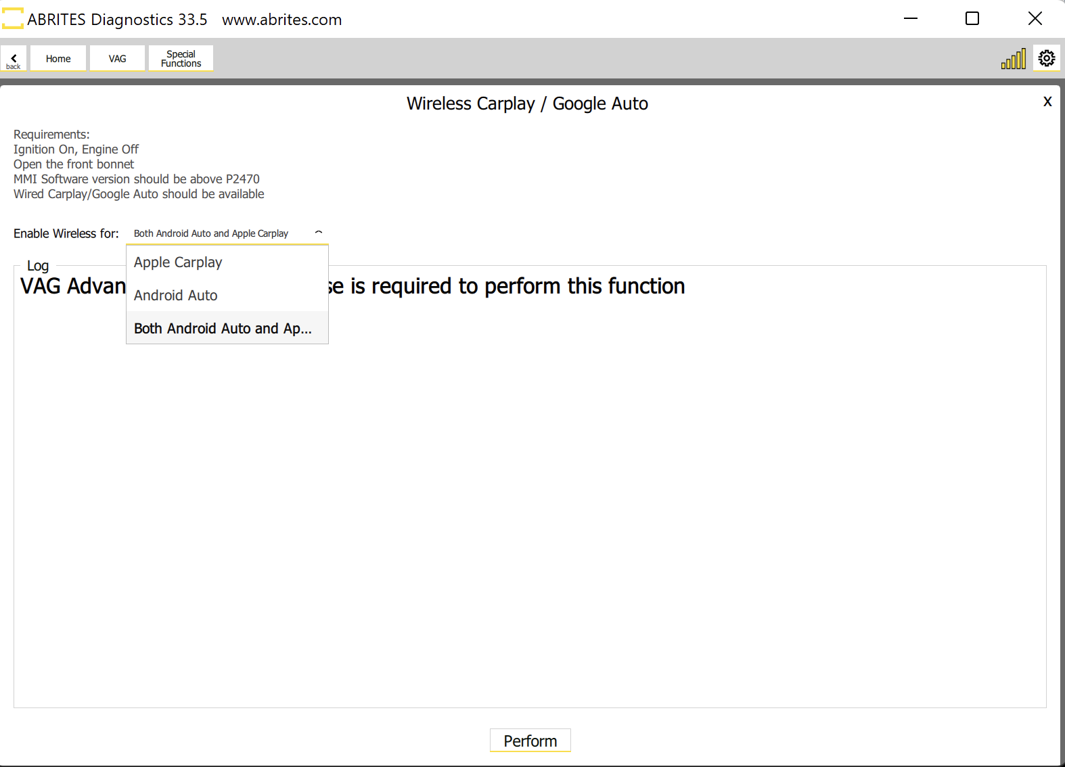The image size is (1065, 767).
Task: Click the Wired Carplay/Google Auto requirement text
Action: [139, 194]
